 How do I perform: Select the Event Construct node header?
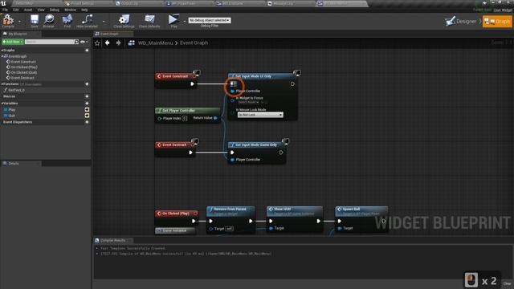coord(176,76)
